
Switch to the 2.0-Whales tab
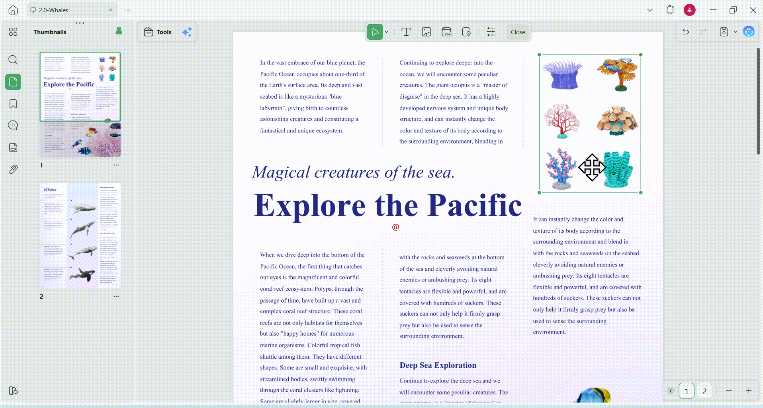click(72, 10)
